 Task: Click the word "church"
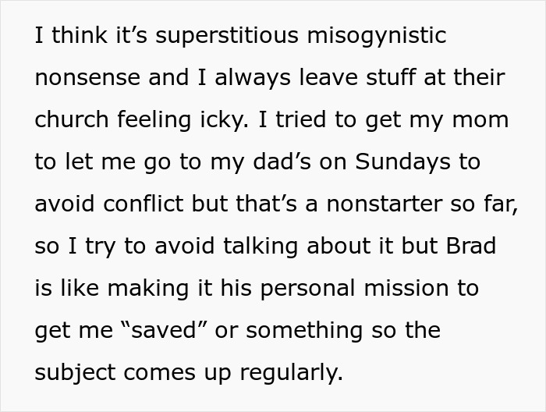coord(73,120)
